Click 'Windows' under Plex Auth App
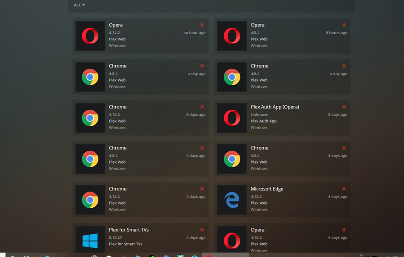 (x=259, y=128)
